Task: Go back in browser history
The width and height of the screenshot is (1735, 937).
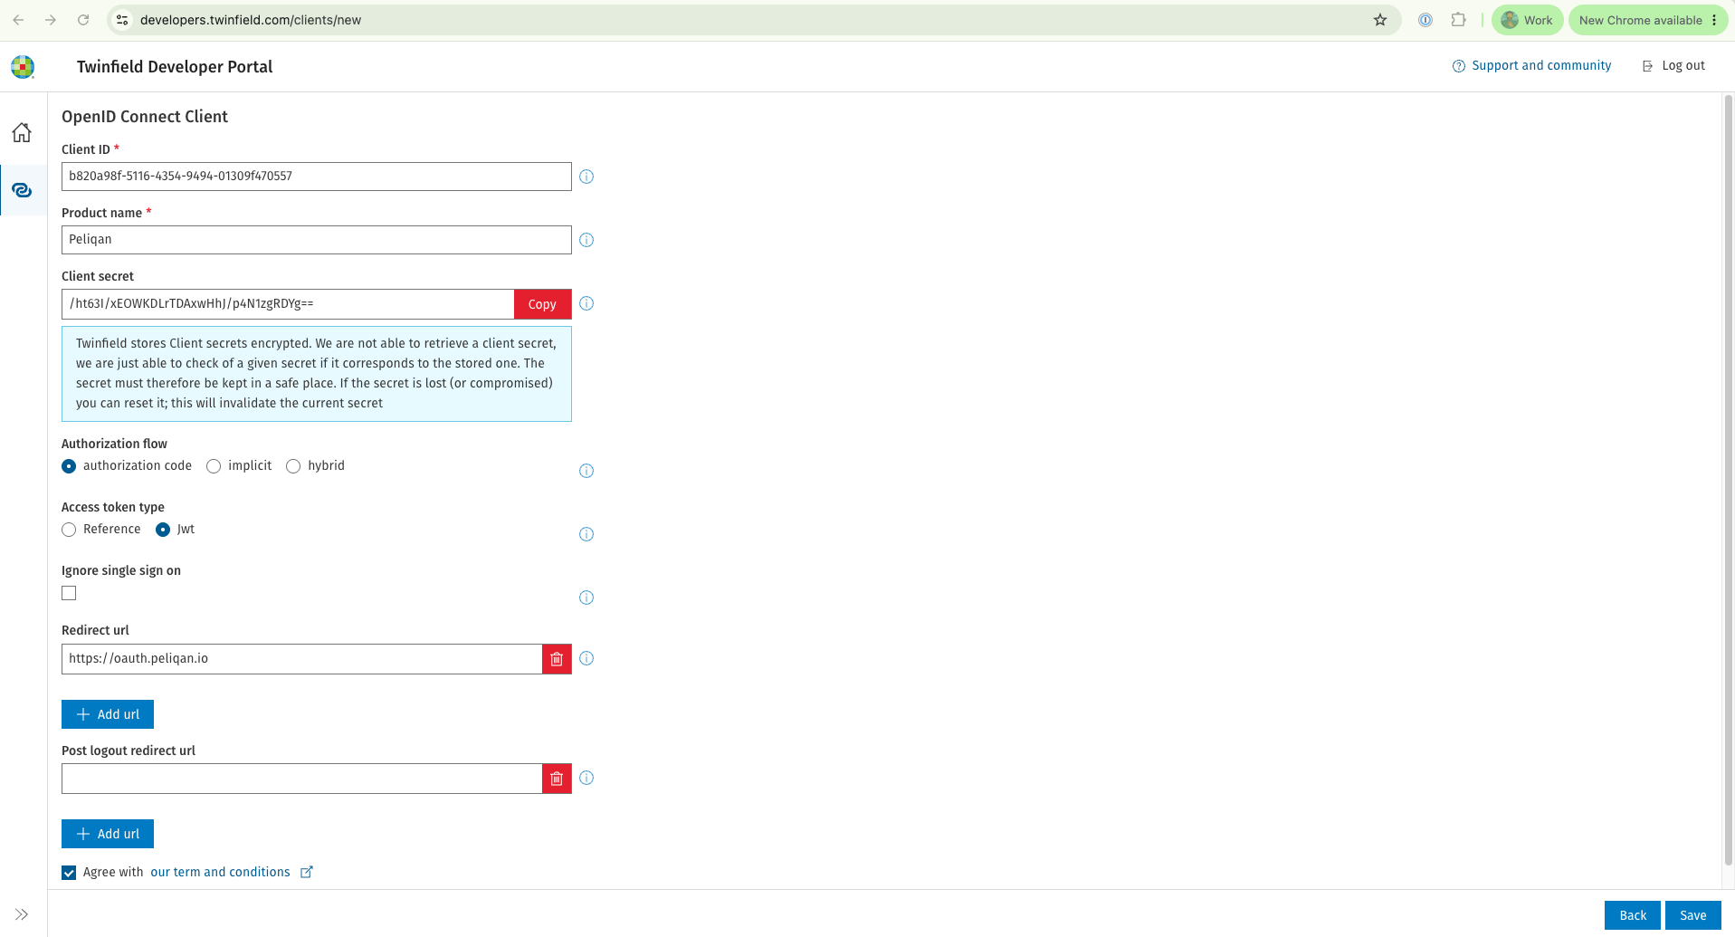Action: pyautogui.click(x=18, y=20)
